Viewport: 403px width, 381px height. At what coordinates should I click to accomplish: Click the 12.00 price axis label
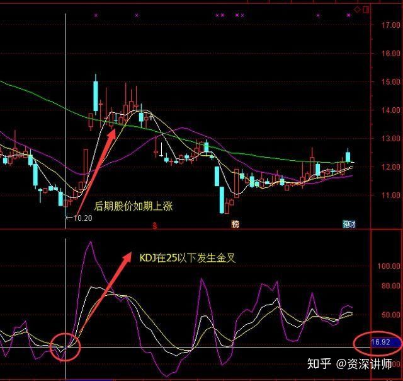click(391, 167)
